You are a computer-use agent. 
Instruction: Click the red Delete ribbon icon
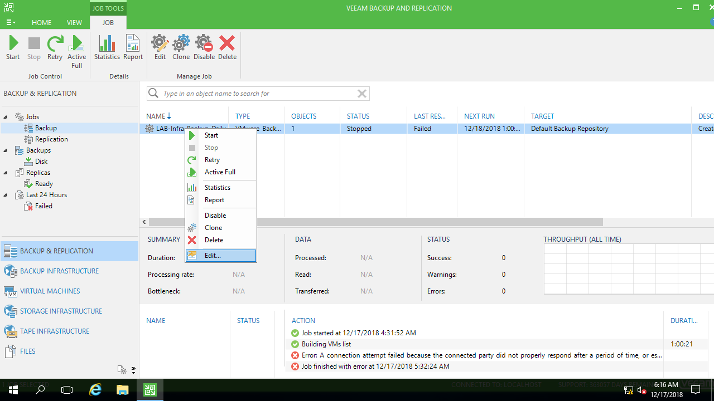227,48
